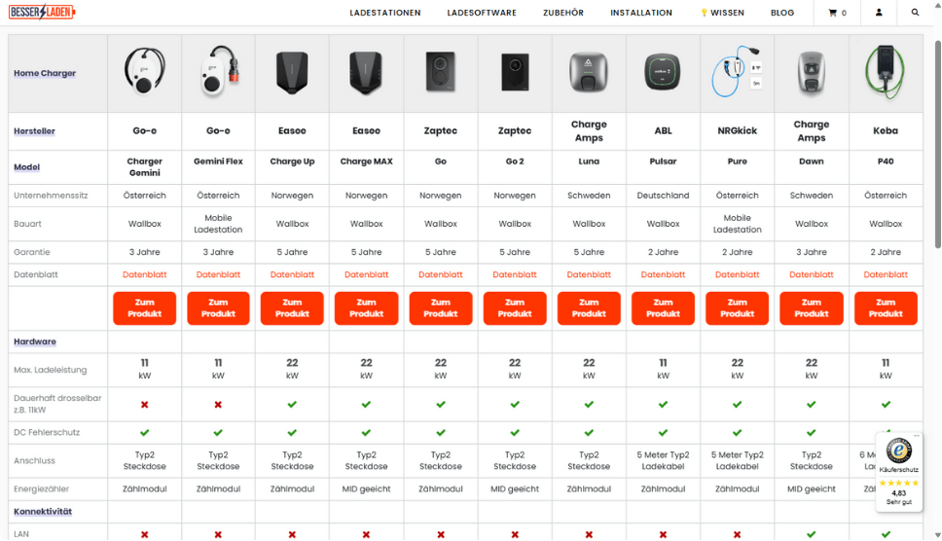Open Datenblatt for Easee Charge MAX
Viewport: 942px width, 541px height.
coord(366,275)
